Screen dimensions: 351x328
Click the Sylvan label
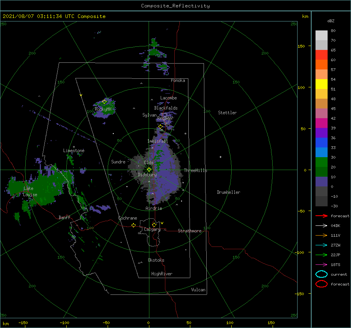click(x=149, y=115)
